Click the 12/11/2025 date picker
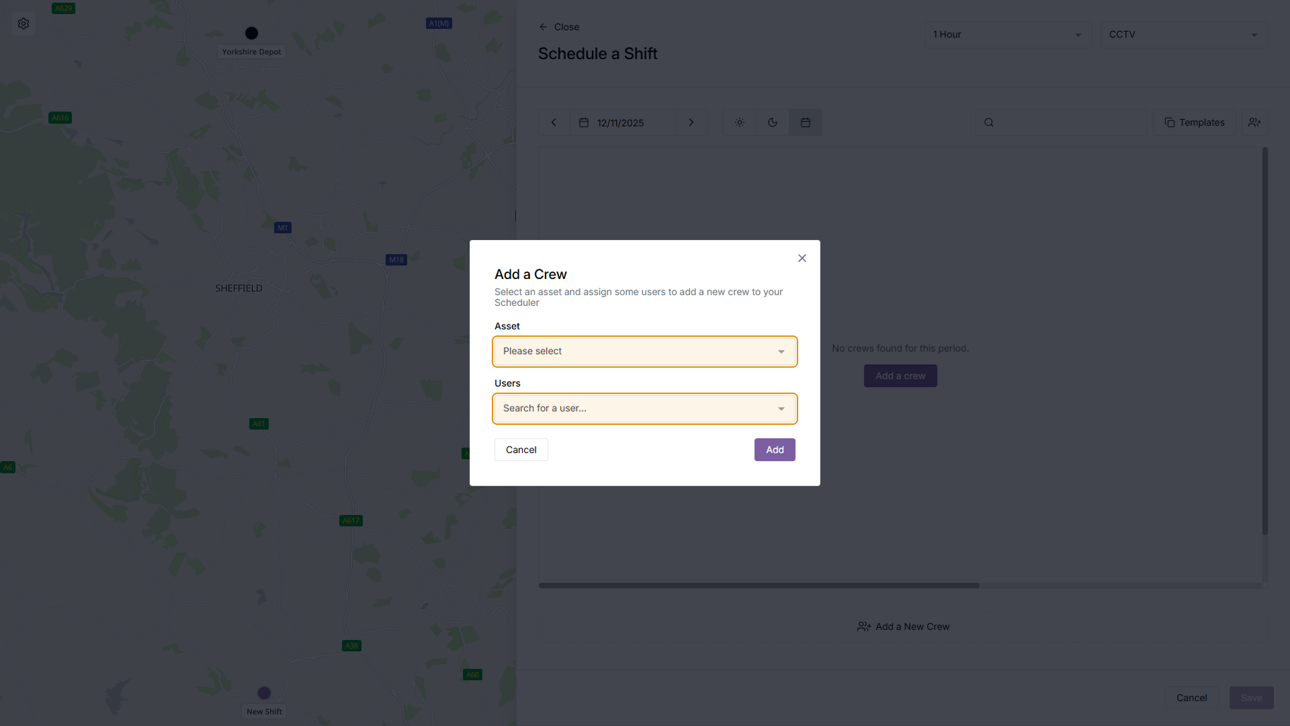The image size is (1290, 726). tap(623, 122)
